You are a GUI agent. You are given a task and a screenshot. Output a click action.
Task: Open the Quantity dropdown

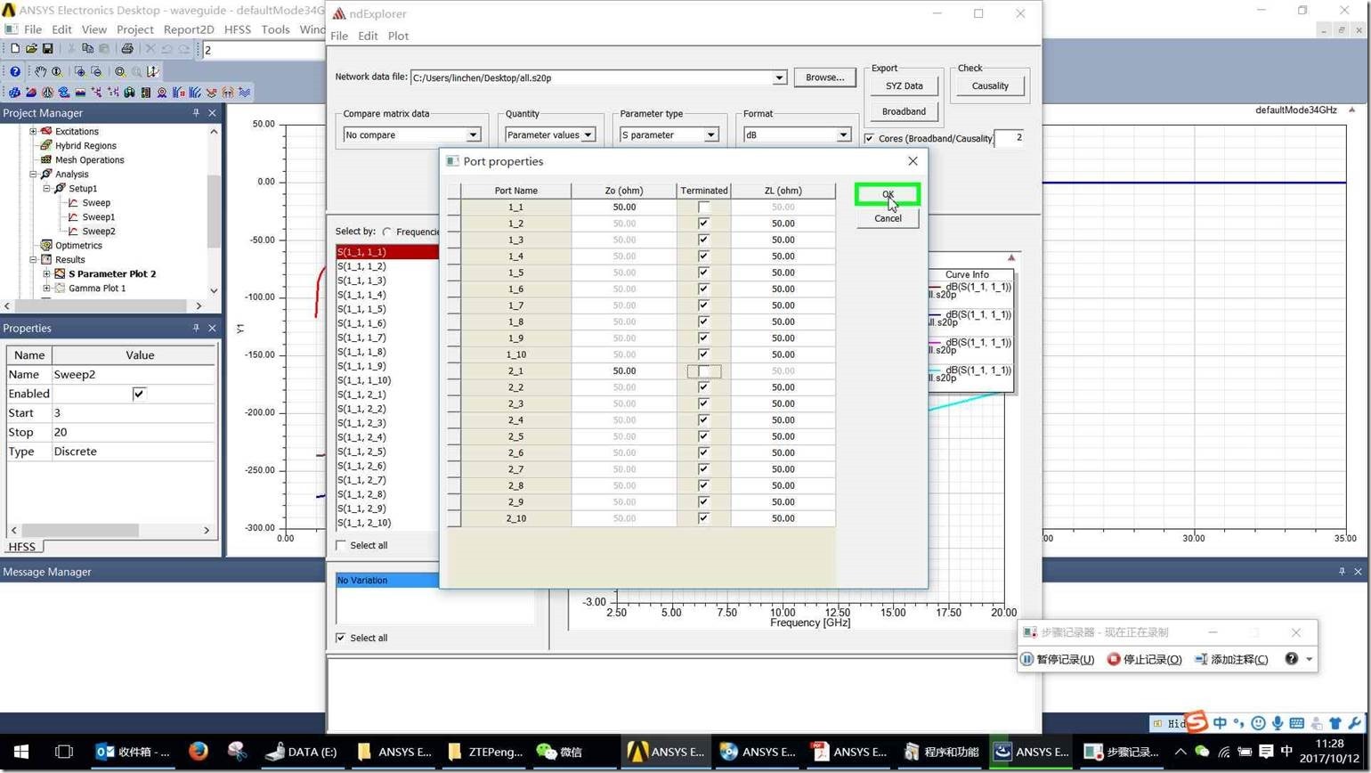tap(588, 134)
